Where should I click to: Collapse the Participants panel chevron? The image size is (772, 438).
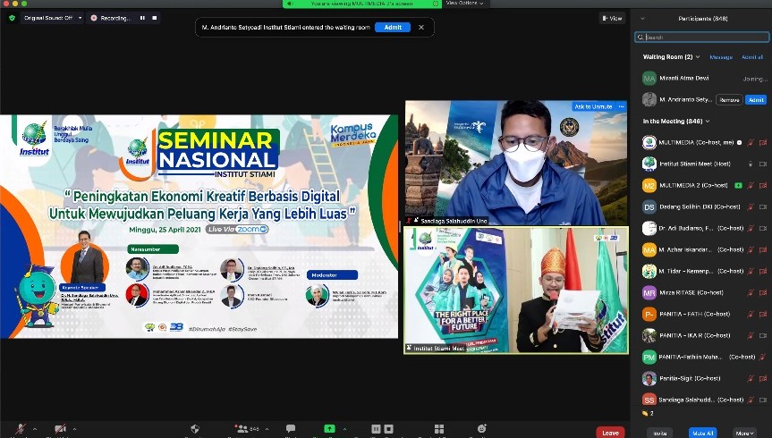(642, 18)
